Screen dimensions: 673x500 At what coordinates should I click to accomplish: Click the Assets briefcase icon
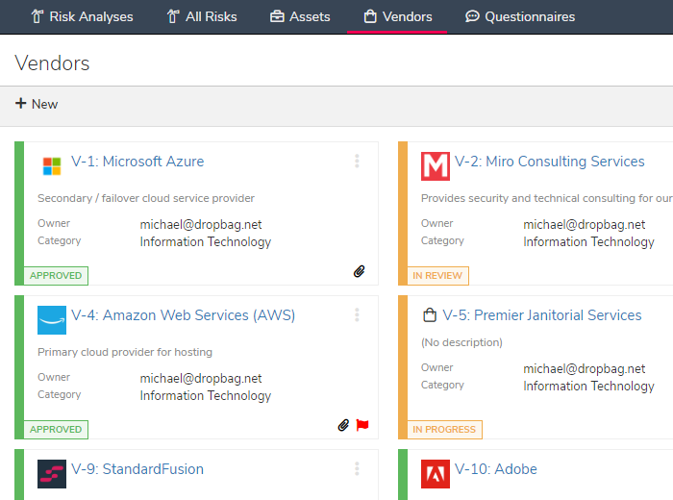(x=277, y=16)
